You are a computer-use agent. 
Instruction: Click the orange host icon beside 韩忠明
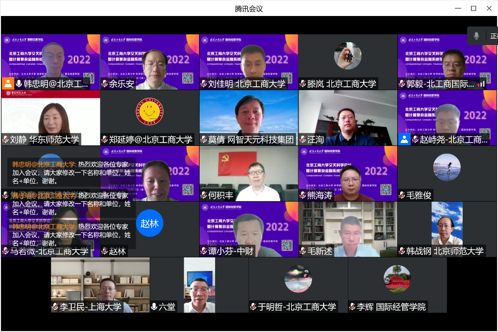tap(8, 84)
